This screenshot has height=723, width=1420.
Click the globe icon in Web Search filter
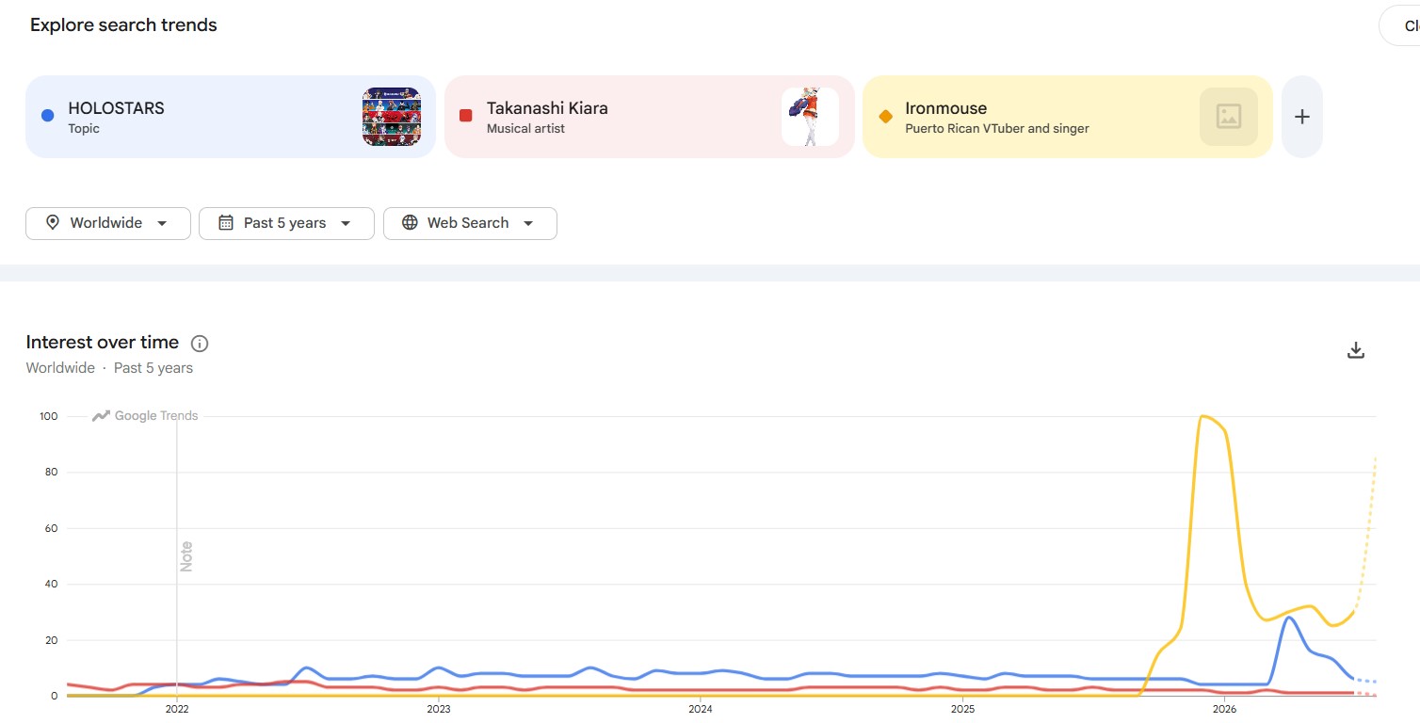410,223
